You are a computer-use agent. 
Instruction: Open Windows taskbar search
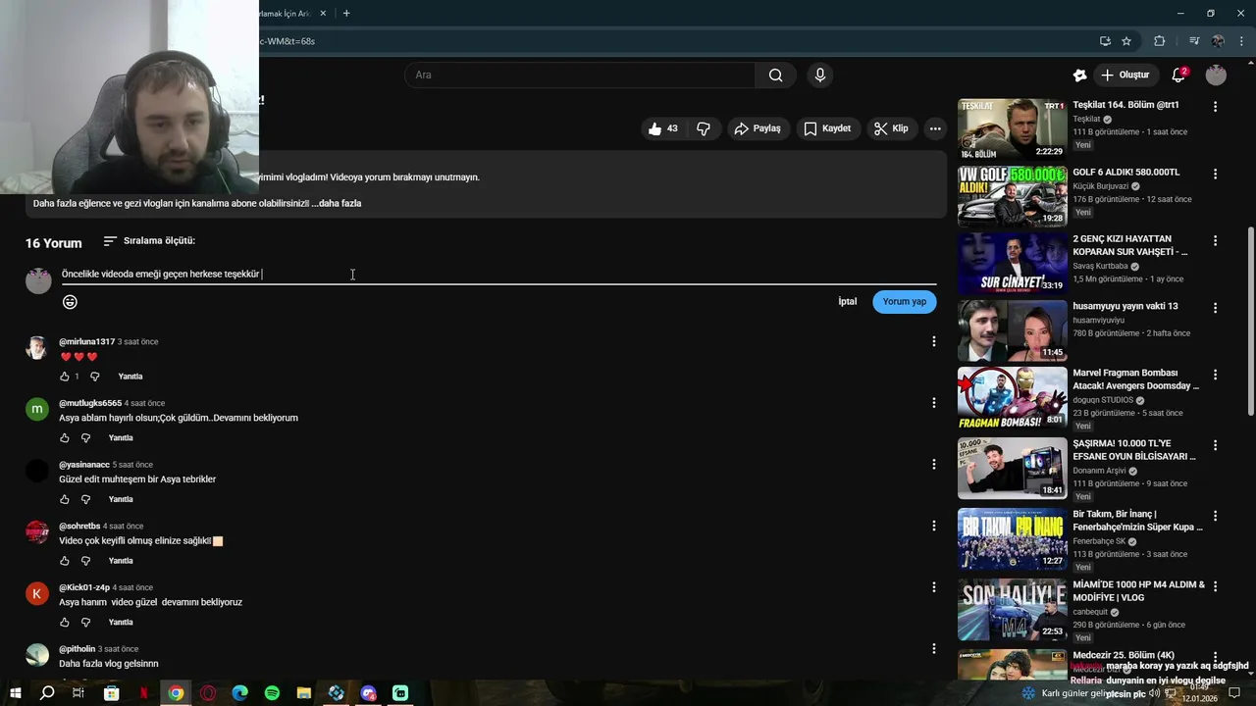click(x=46, y=693)
